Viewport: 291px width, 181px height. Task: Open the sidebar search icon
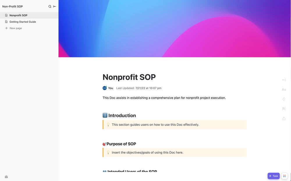[50, 6]
